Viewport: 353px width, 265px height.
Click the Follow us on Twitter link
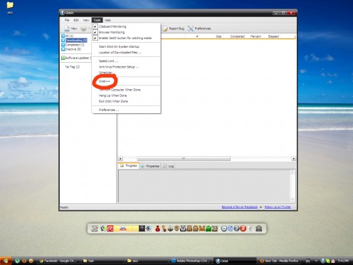(x=278, y=207)
